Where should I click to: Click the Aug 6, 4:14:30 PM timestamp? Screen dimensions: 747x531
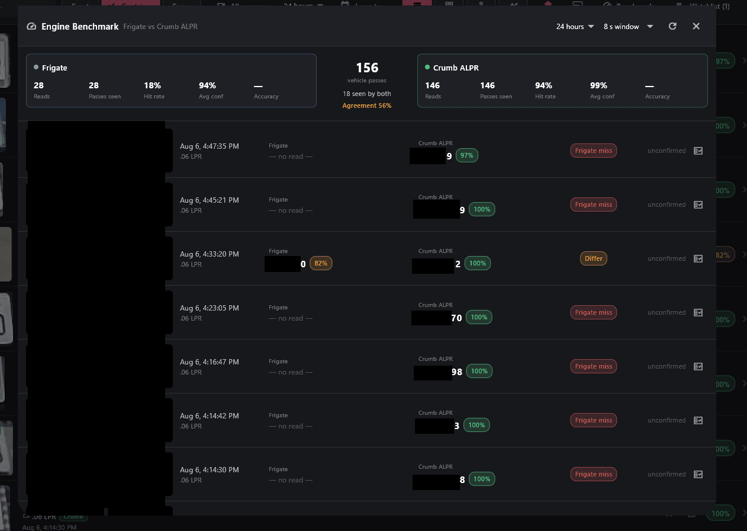pyautogui.click(x=210, y=469)
